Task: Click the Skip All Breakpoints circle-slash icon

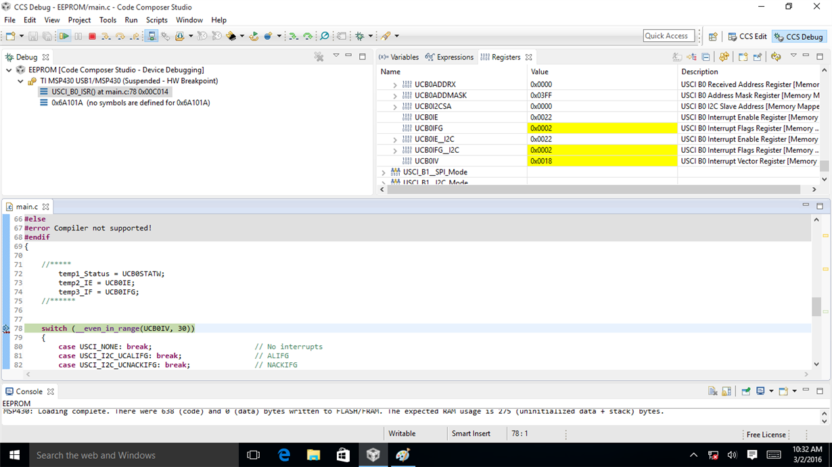Action: pyautogui.click(x=324, y=36)
